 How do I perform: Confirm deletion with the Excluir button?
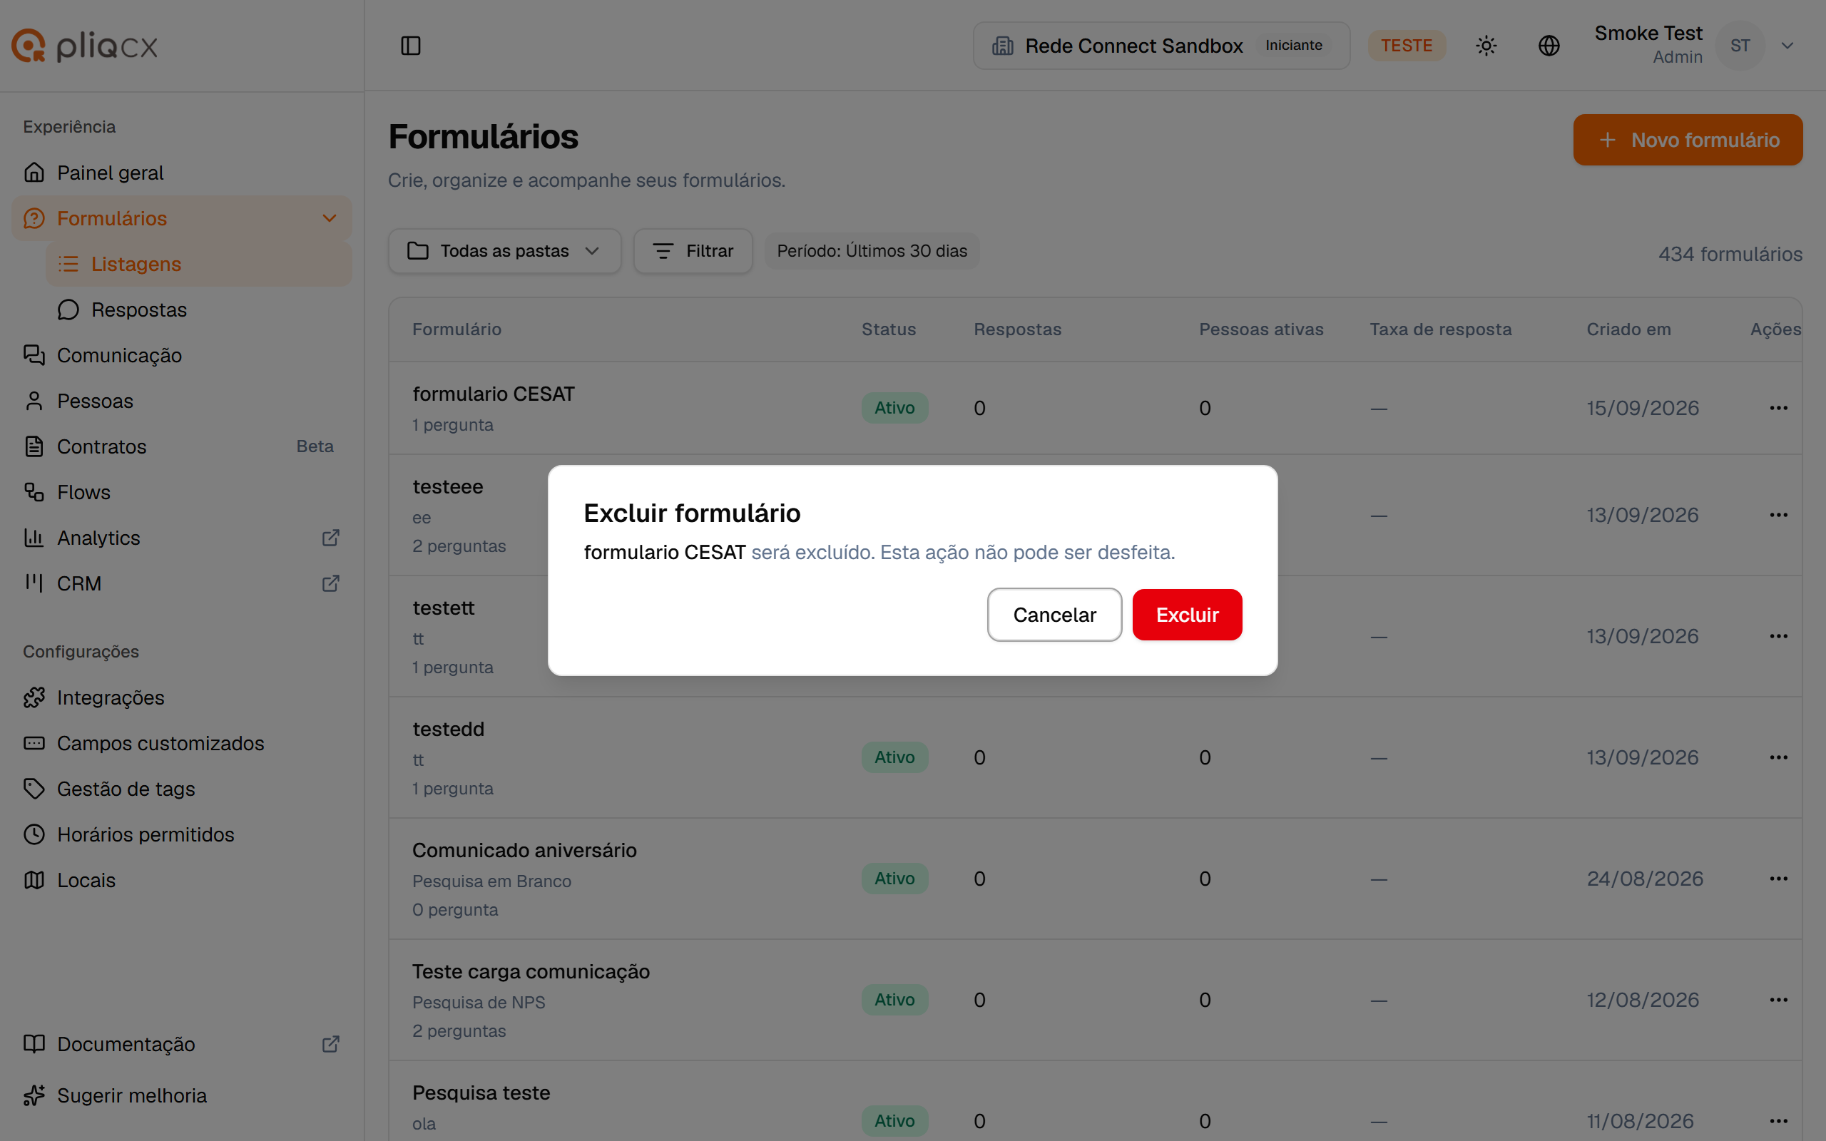click(x=1187, y=614)
